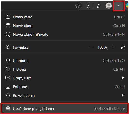
Task: Expand the Grupy kart submenu arrow
Action: point(123,78)
